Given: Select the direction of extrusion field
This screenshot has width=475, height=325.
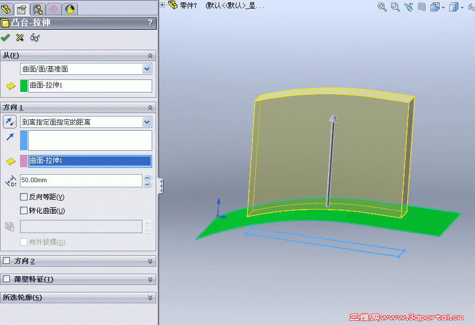Looking at the screenshot, I should 90,141.
